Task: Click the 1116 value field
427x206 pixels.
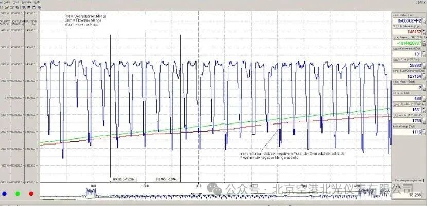Action: click(407, 132)
